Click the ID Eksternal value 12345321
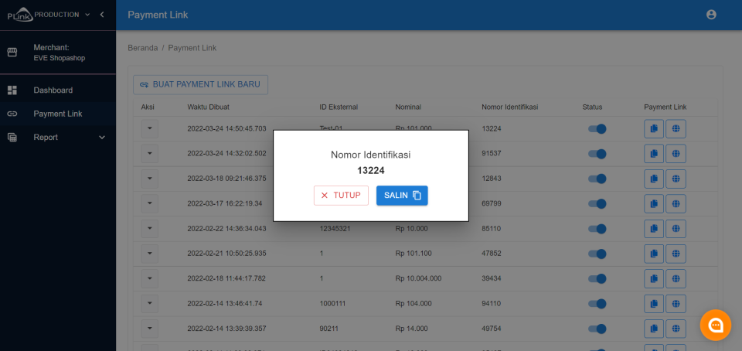The height and width of the screenshot is (351, 742). pos(335,229)
